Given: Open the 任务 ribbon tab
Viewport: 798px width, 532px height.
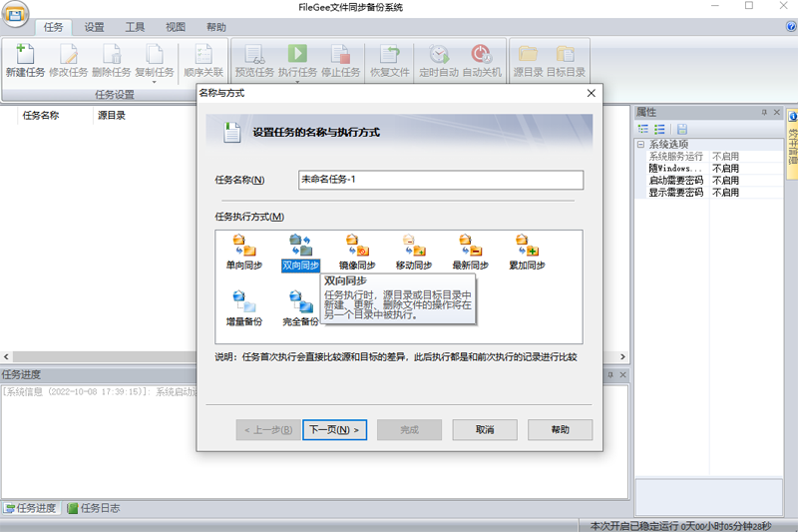Looking at the screenshot, I should click(54, 27).
